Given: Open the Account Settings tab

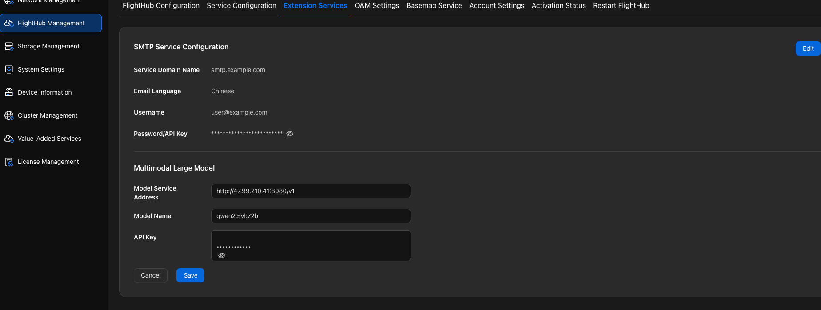Looking at the screenshot, I should coord(497,6).
